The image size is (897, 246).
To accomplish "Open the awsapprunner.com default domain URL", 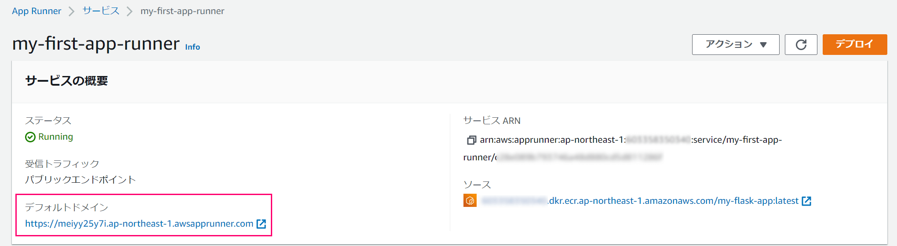I will pos(139,224).
